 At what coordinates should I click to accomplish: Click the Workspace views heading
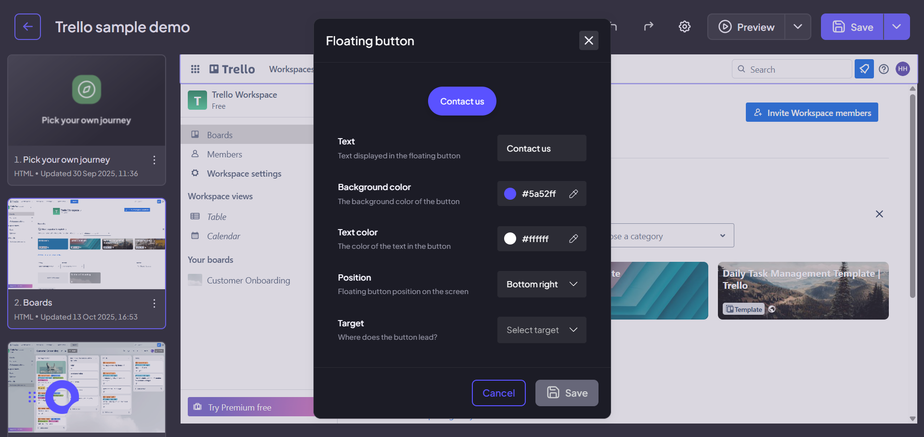pos(220,196)
